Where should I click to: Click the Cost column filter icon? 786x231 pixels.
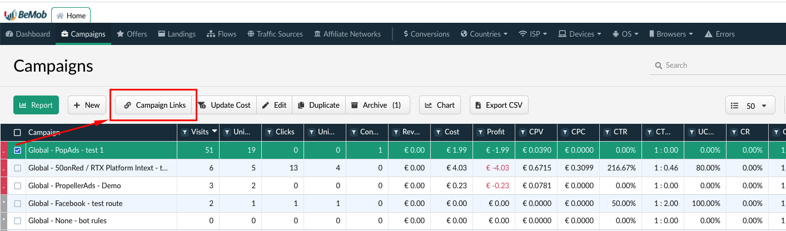pos(439,132)
